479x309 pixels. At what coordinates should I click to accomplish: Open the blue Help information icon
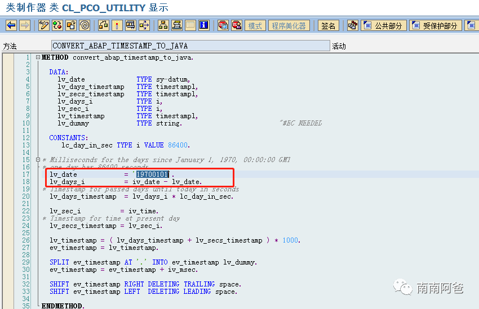click(x=204, y=25)
